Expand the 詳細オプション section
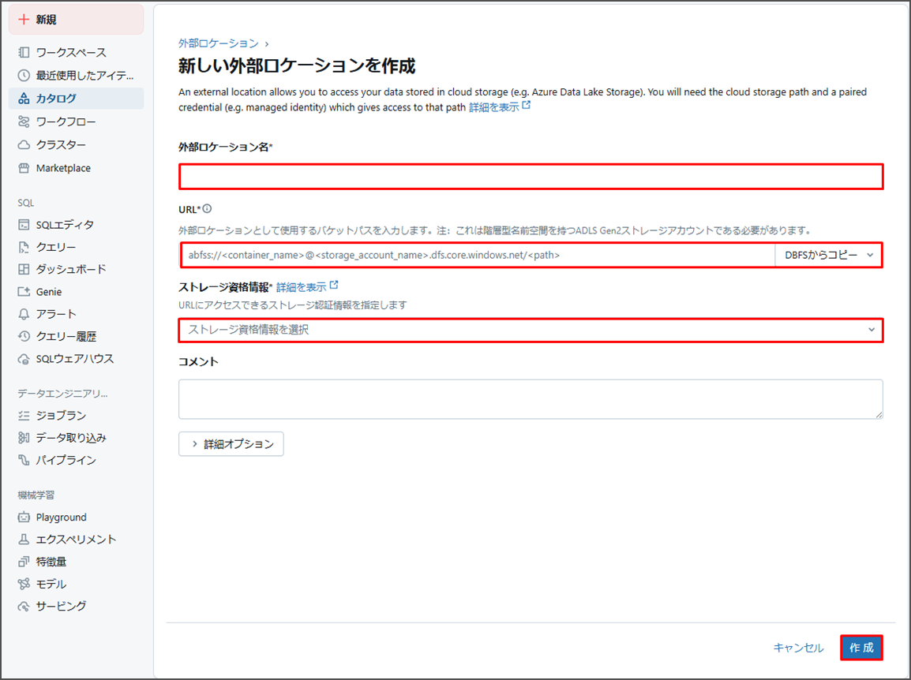Screen dimensions: 911x680 pos(231,443)
